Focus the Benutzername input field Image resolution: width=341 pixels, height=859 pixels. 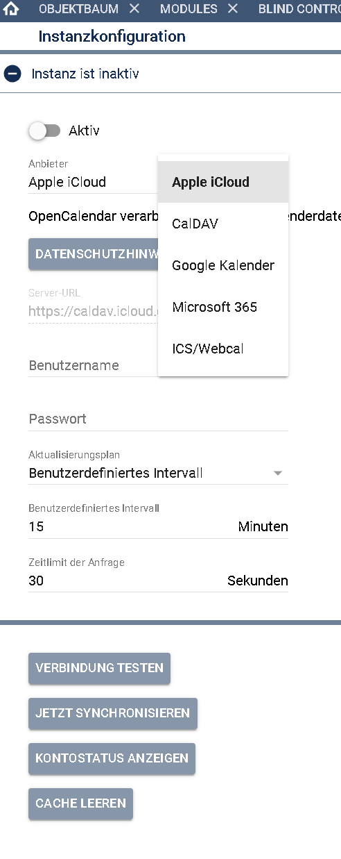coord(93,365)
